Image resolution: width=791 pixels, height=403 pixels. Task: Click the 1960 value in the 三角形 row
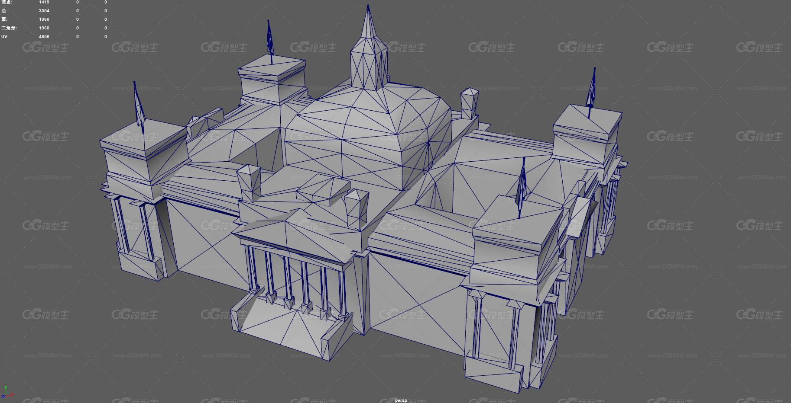pyautogui.click(x=44, y=28)
